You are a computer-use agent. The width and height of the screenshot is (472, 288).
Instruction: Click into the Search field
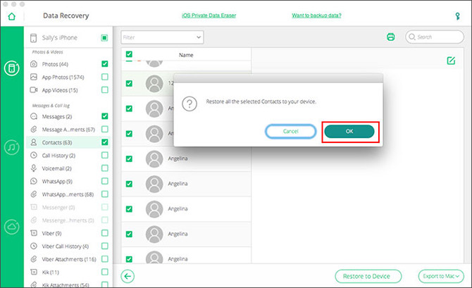tap(434, 37)
